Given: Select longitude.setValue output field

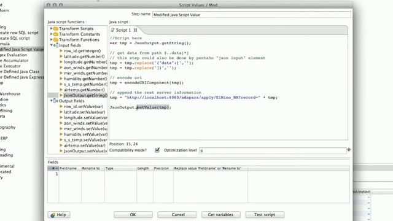Looking at the screenshot, I should [x=85, y=117].
